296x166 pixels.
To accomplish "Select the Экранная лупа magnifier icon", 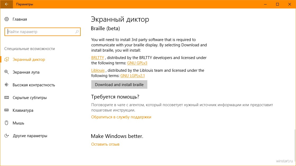I will [x=7, y=72].
